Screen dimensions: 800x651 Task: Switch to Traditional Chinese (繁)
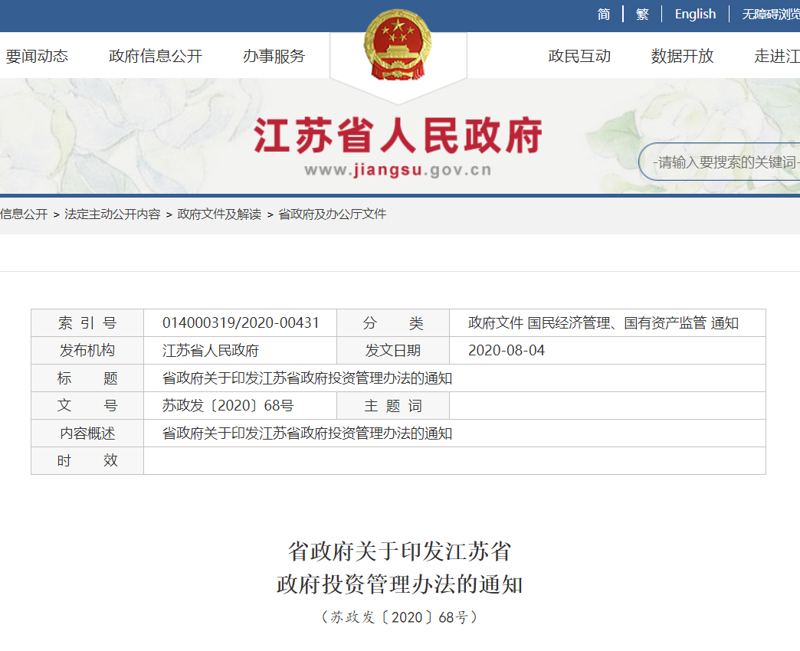tap(642, 15)
